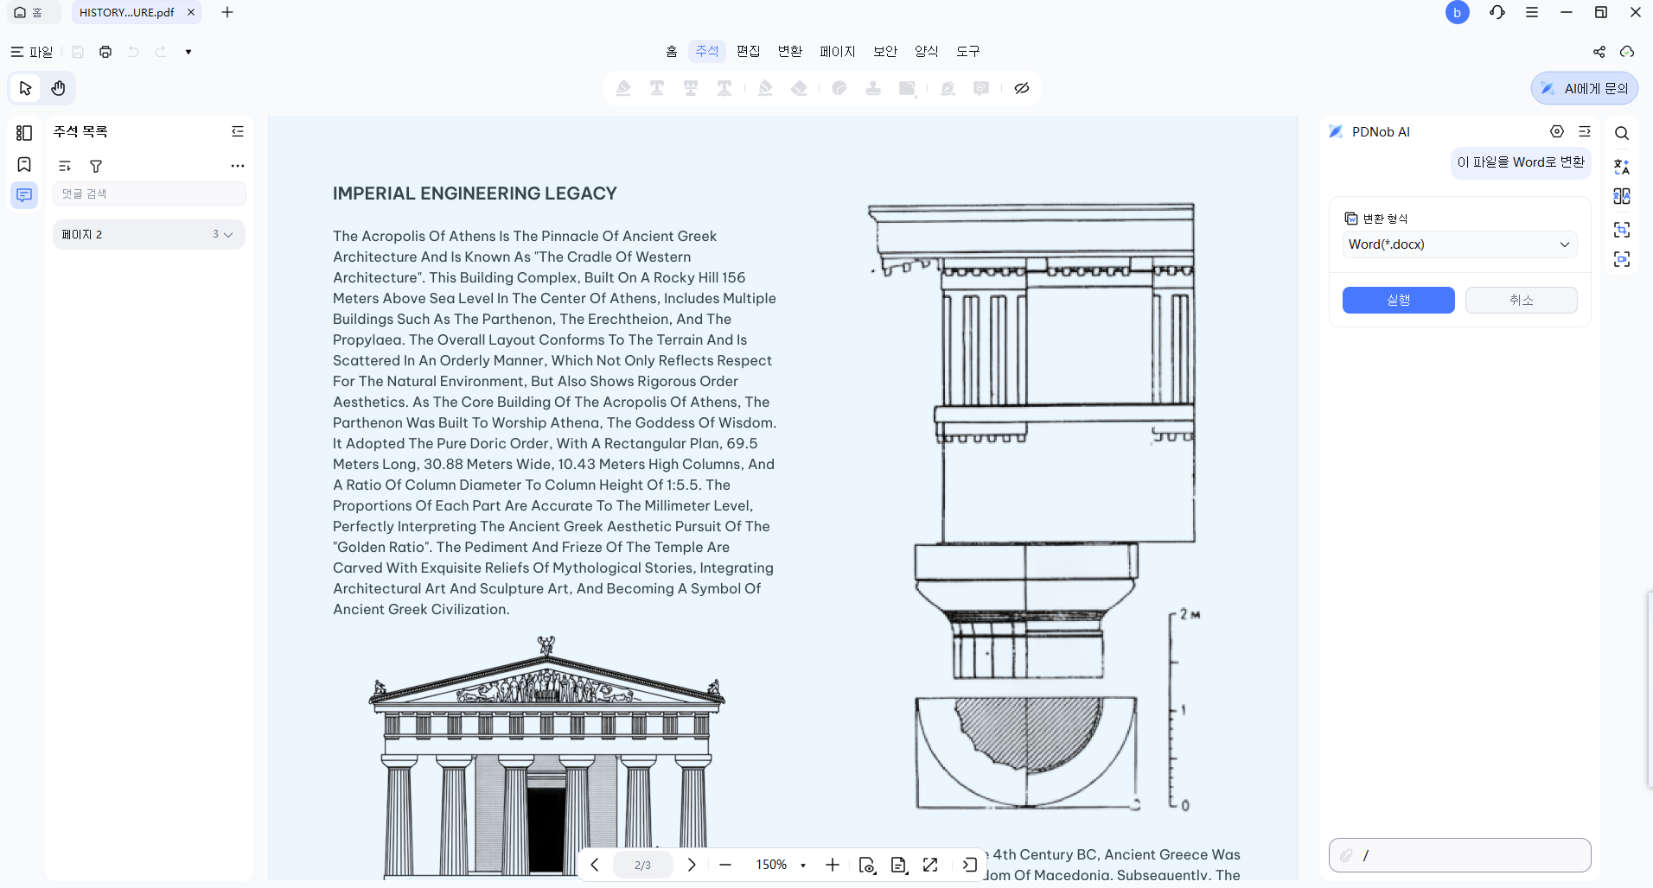
Task: Click the AI chat input field
Action: [x=1460, y=855]
